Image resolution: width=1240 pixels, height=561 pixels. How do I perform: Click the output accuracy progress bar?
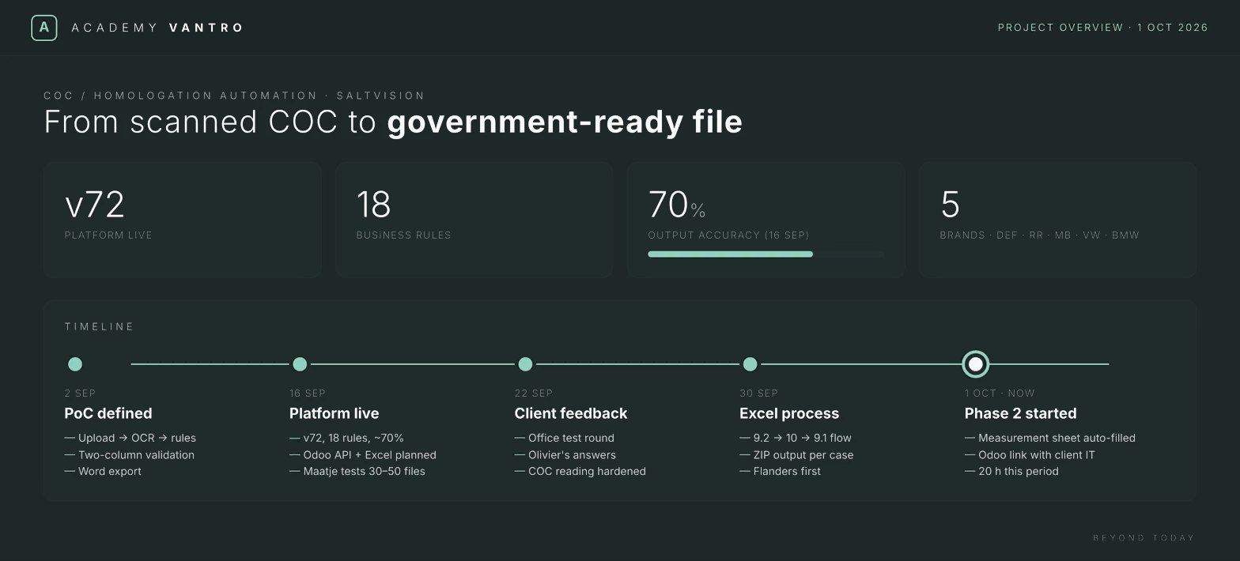[766, 254]
